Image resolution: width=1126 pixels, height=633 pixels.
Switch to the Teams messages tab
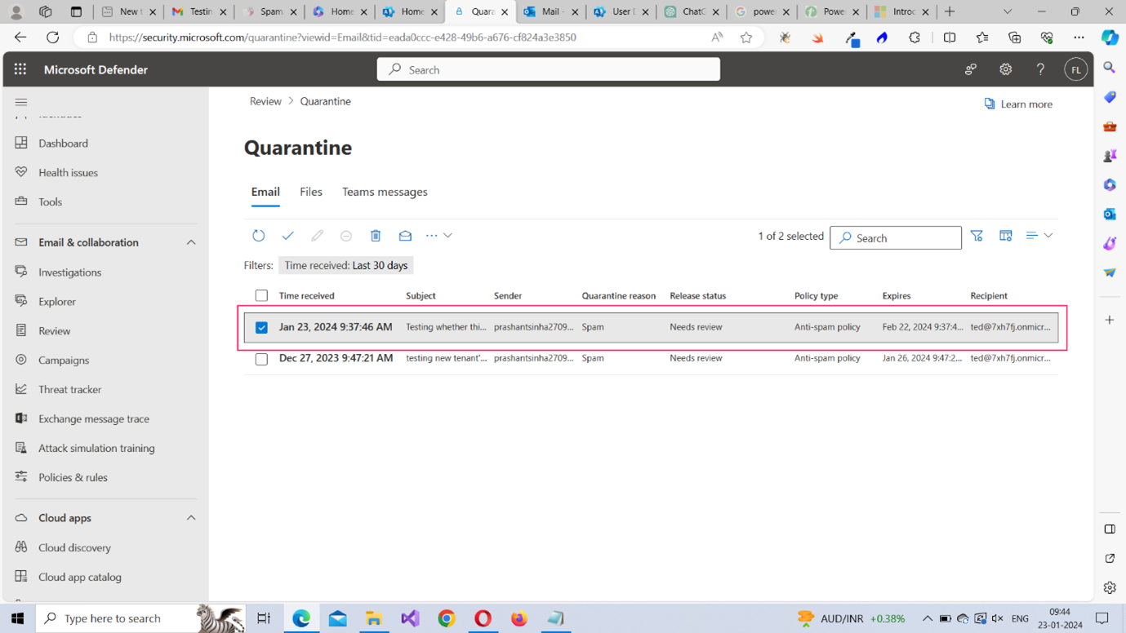385,192
